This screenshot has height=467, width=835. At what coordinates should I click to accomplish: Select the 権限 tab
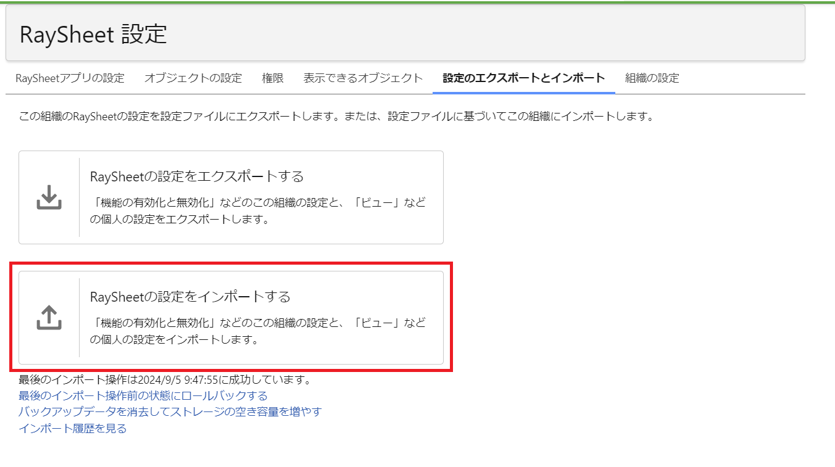click(273, 78)
